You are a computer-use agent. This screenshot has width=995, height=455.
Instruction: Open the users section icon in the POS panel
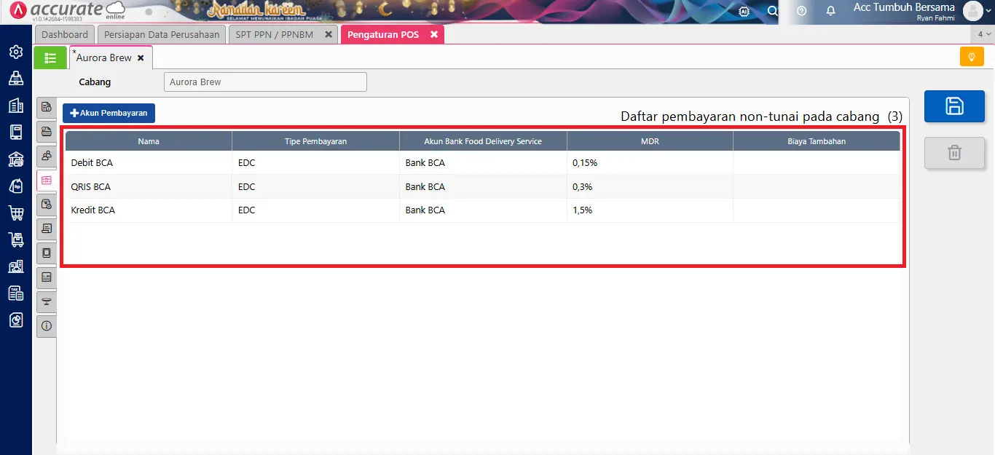point(46,156)
